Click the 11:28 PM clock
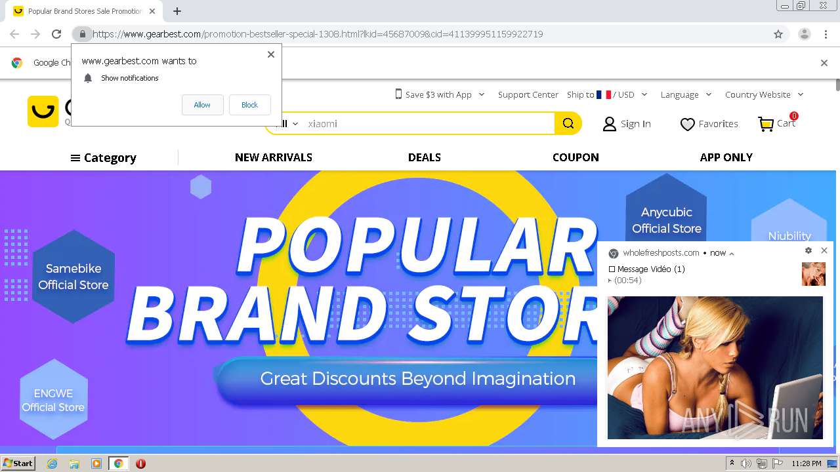Viewport: 840px width, 472px height. click(x=807, y=463)
